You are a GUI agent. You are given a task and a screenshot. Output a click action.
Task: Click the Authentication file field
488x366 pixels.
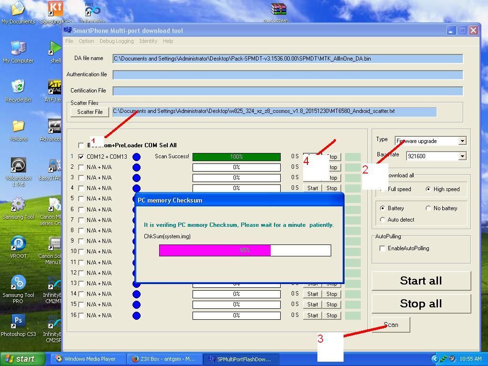[x=287, y=75]
